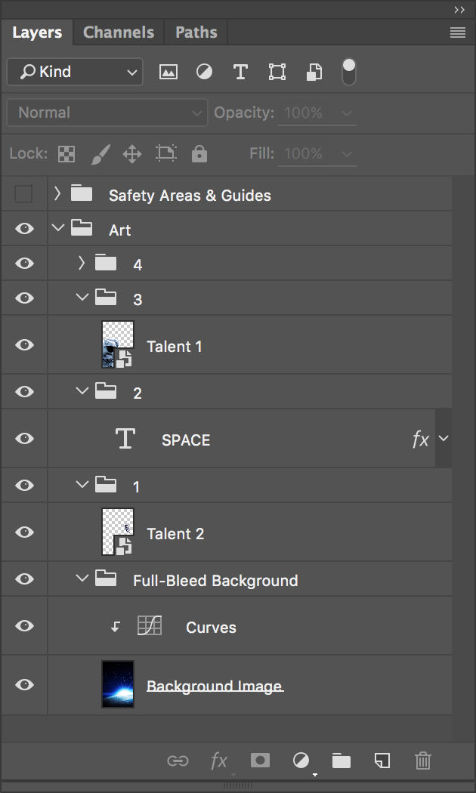476x793 pixels.
Task: Open the Normal blend mode dropdown
Action: pyautogui.click(x=107, y=113)
